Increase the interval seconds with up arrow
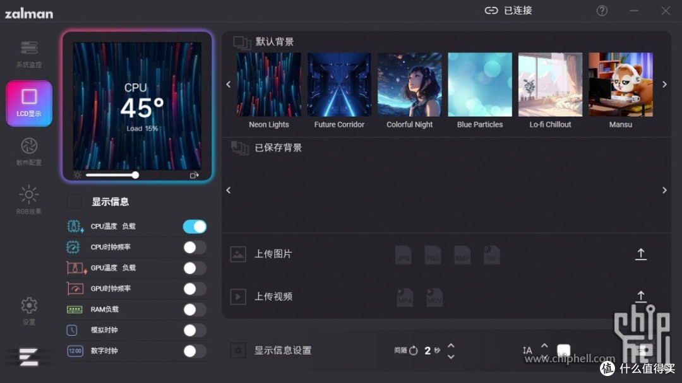Viewport: 682px width, 383px height. tap(451, 346)
